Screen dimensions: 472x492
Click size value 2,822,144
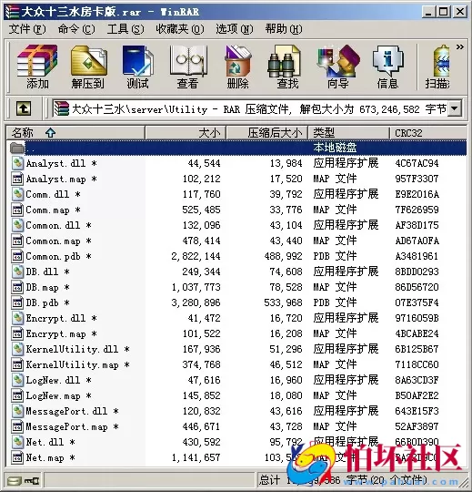point(196,256)
